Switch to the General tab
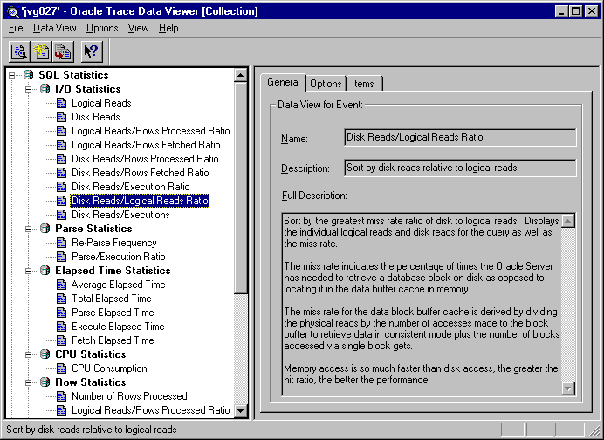Image resolution: width=604 pixels, height=440 pixels. pos(284,82)
